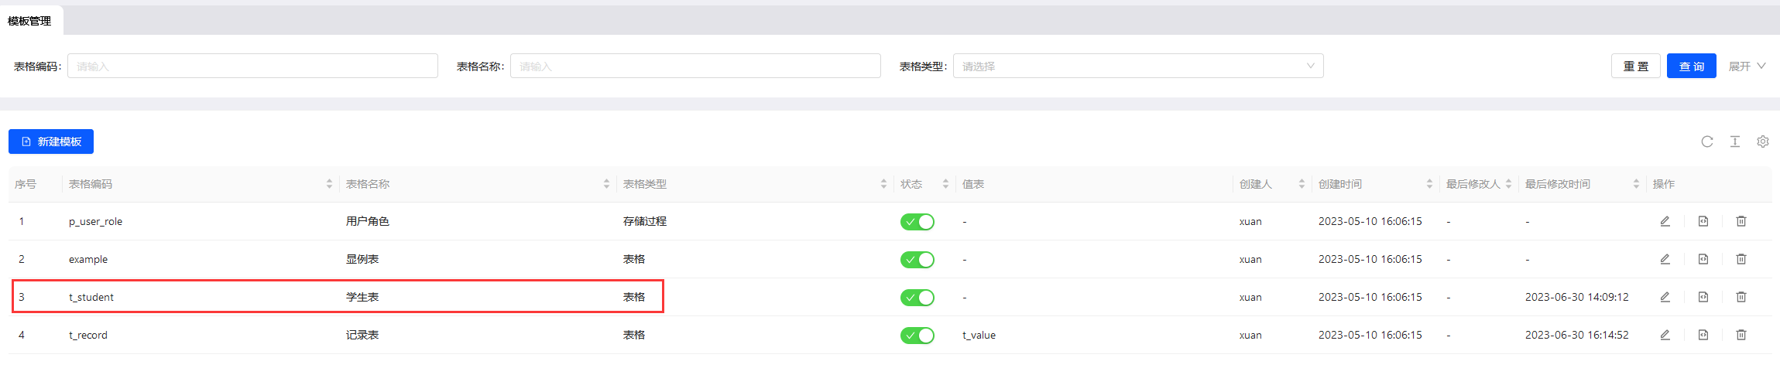Open the table density icon
The width and height of the screenshot is (1780, 392).
click(x=1735, y=141)
